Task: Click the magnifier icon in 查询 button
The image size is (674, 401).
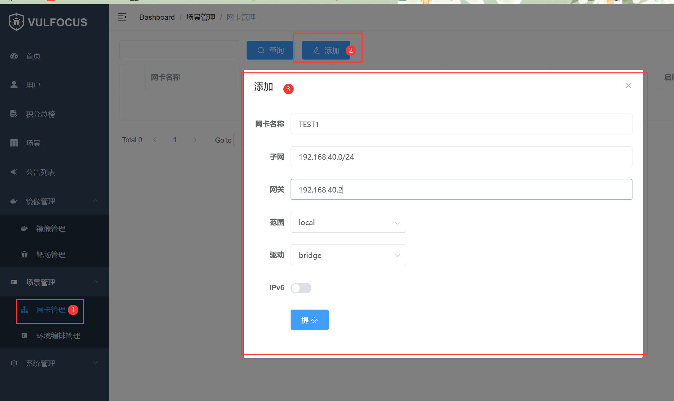Action: click(261, 50)
